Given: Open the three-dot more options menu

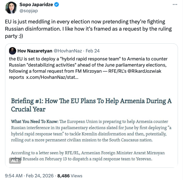Looking at the screenshot, I should (175, 5).
